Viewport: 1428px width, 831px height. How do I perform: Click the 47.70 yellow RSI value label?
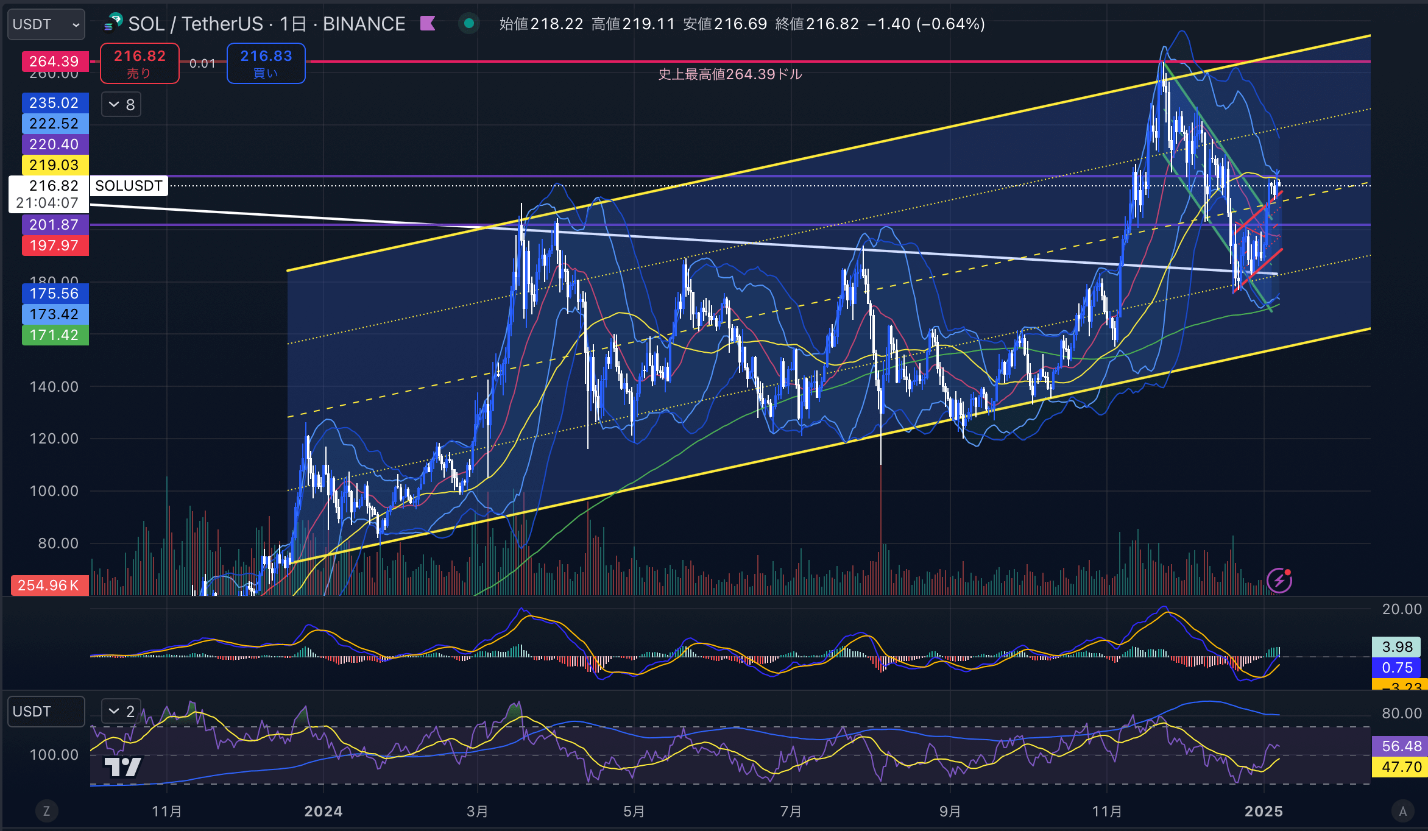pos(1400,767)
